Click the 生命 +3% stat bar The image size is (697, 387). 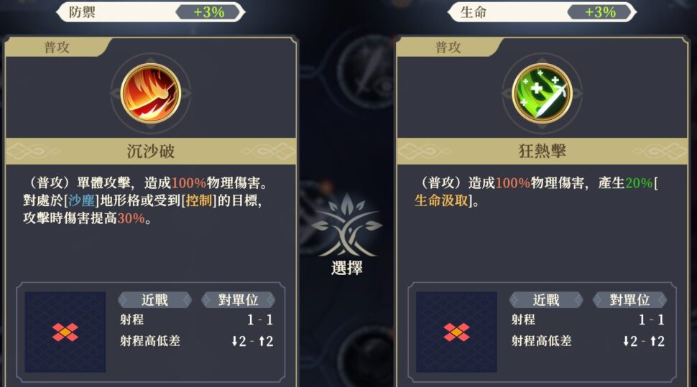tap(542, 12)
